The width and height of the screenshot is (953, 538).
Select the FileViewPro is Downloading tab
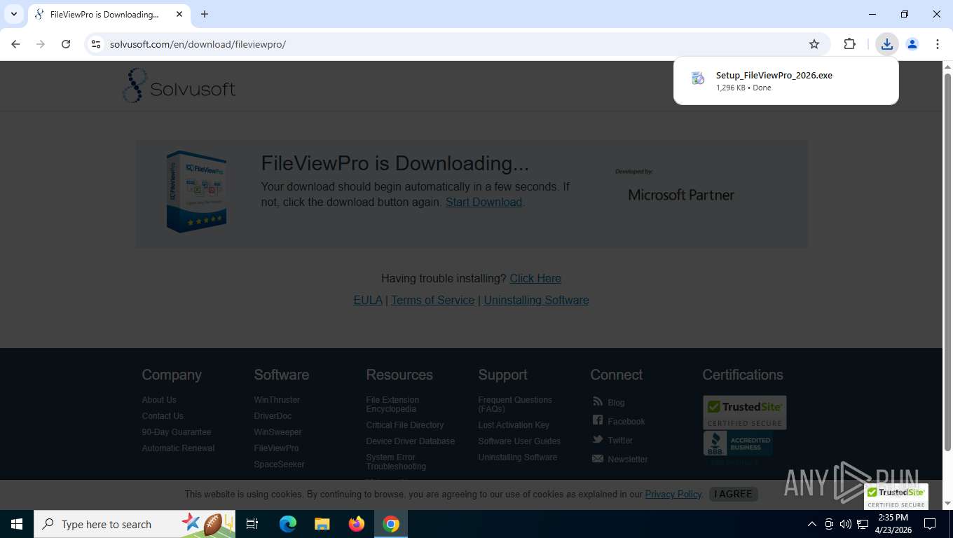click(x=109, y=14)
